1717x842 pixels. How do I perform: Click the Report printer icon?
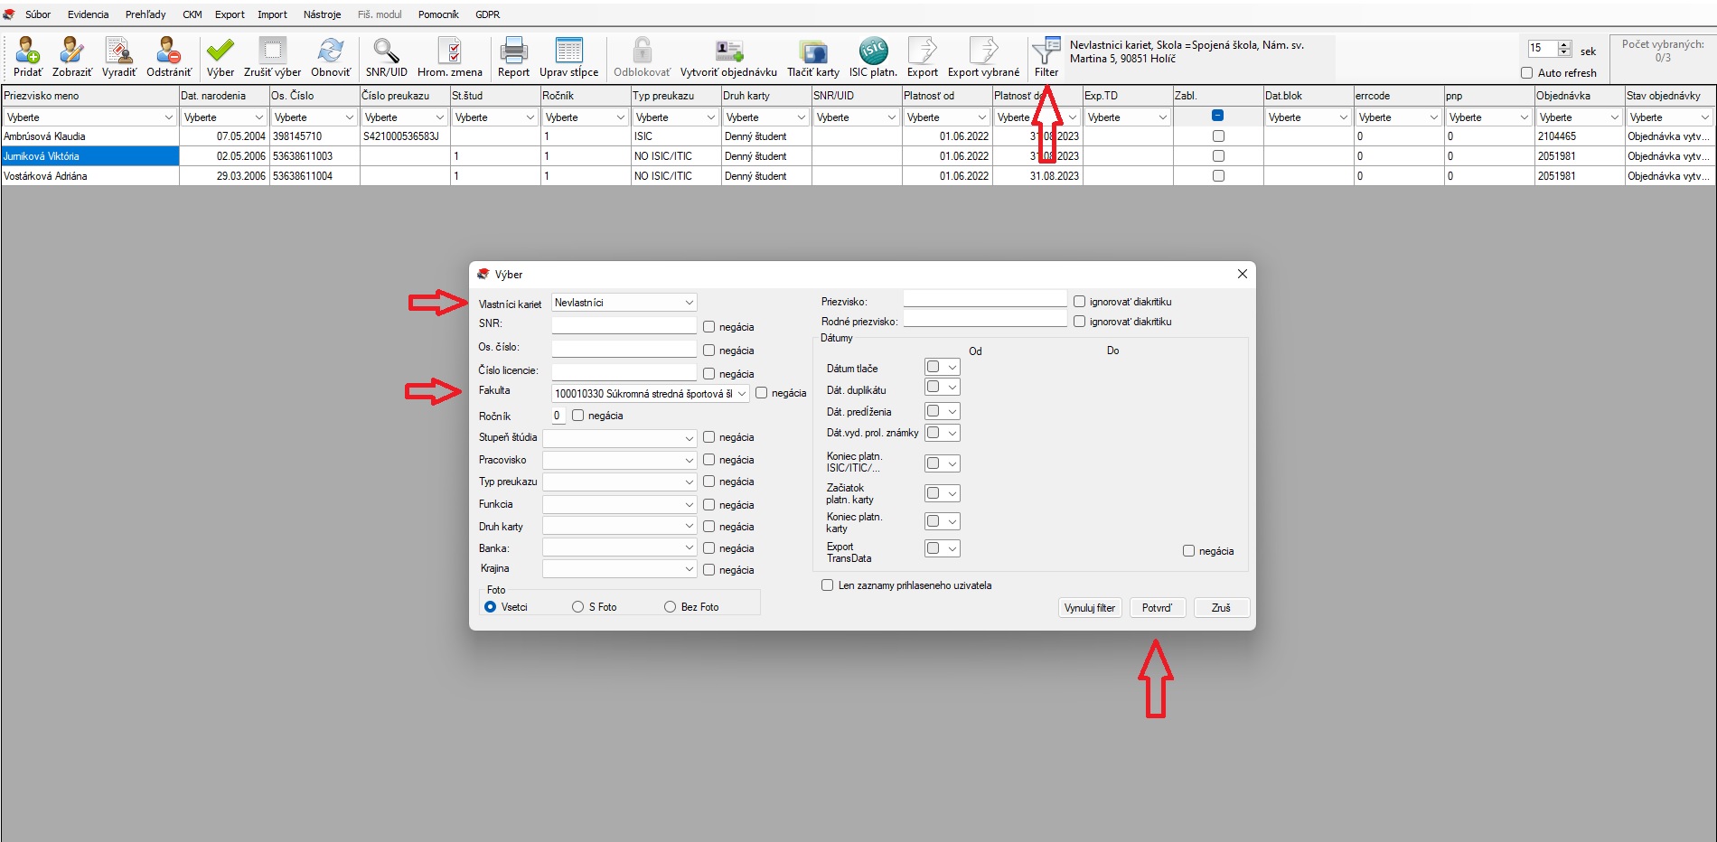[x=513, y=51]
